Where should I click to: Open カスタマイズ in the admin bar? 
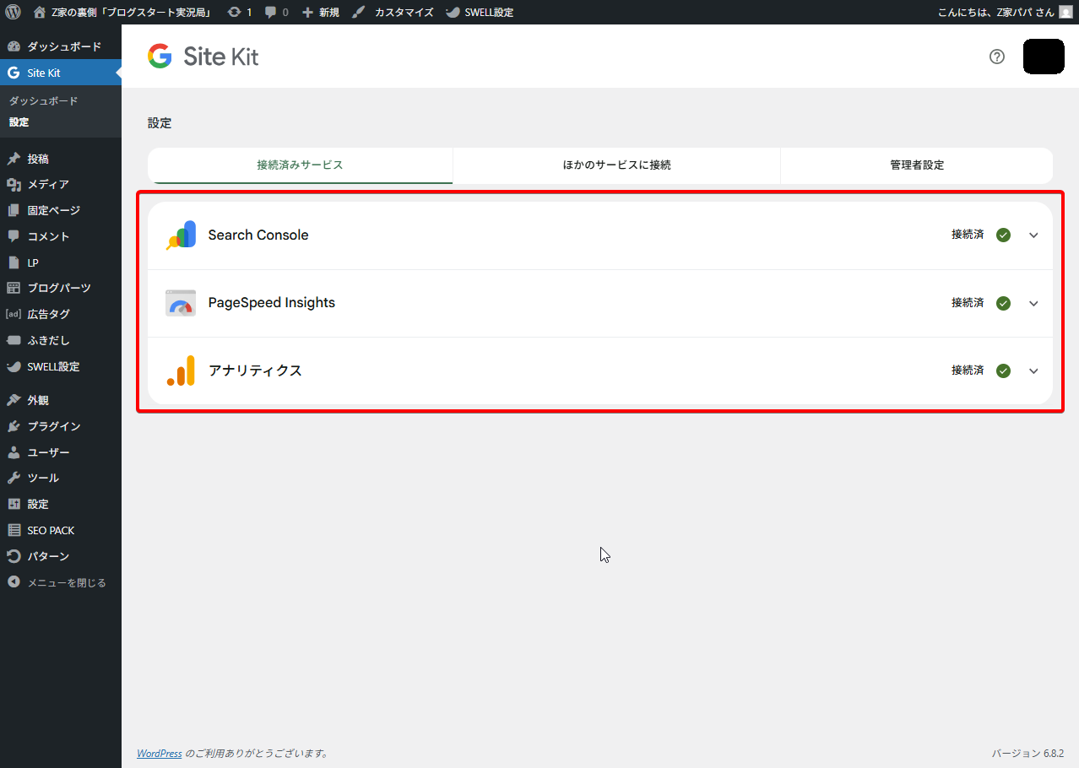tap(404, 13)
